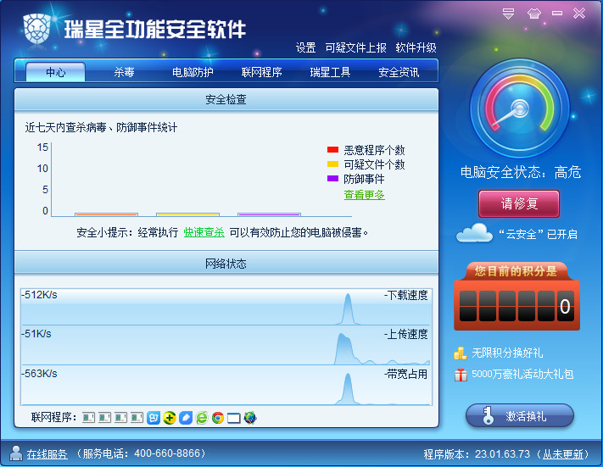Open the 查看更多 link under the legend
The height and width of the screenshot is (467, 603).
(364, 195)
